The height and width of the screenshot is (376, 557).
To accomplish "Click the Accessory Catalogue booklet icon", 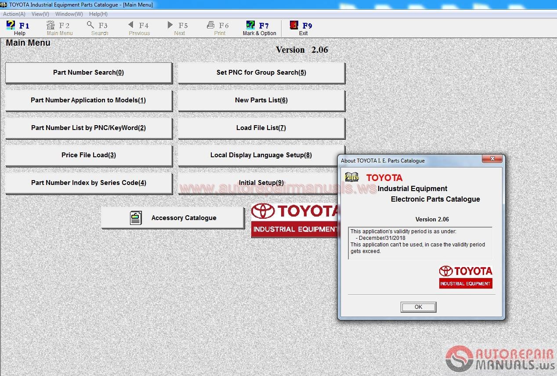I will click(x=136, y=217).
